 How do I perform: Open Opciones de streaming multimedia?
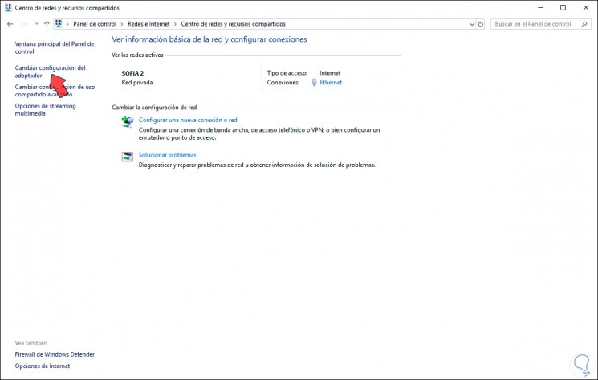tap(45, 109)
